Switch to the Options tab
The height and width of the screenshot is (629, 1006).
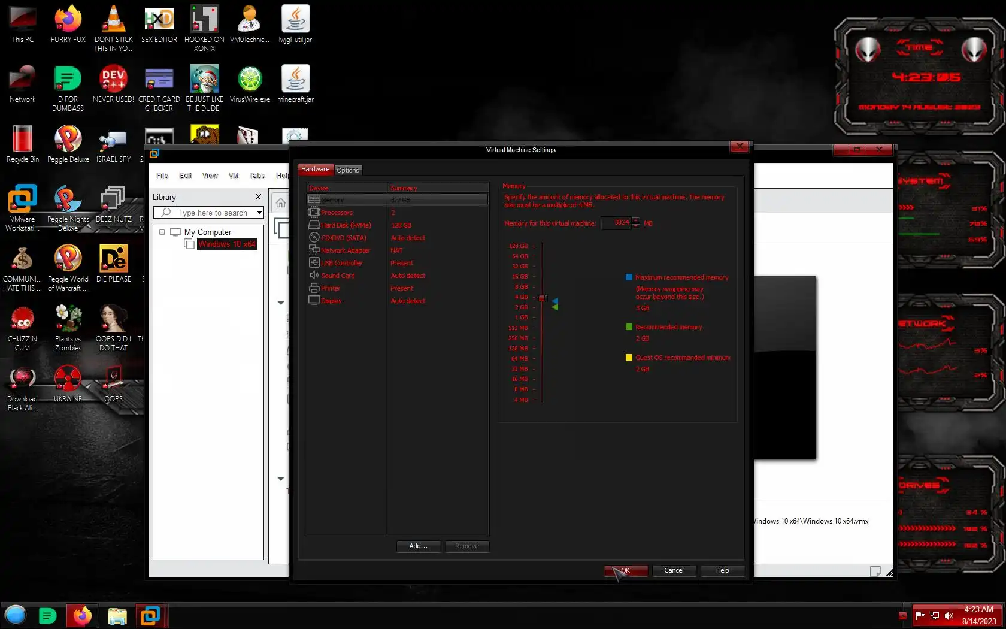[x=348, y=170]
